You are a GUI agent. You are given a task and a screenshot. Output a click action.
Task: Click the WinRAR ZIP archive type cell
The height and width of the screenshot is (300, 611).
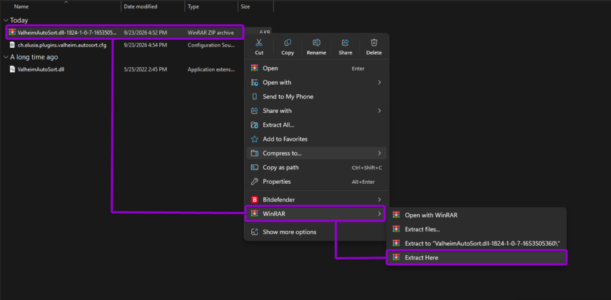(211, 33)
